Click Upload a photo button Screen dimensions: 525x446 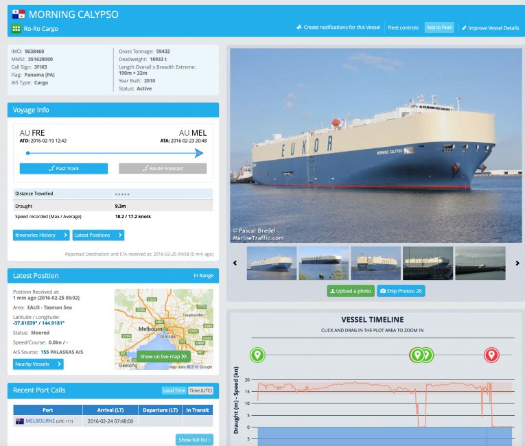point(351,291)
